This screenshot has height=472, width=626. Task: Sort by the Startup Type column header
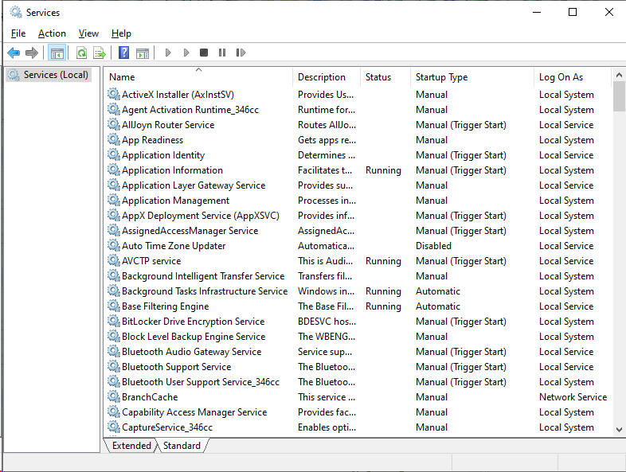[472, 77]
